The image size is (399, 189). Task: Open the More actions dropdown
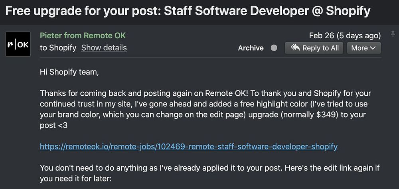click(x=363, y=48)
